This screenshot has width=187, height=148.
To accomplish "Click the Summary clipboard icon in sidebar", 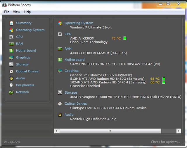I will coord(11,23).
